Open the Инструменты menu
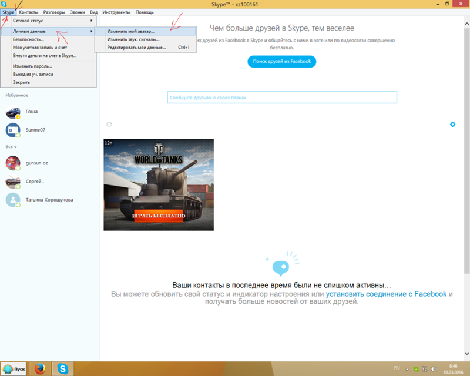This screenshot has height=376, width=470. [x=116, y=12]
